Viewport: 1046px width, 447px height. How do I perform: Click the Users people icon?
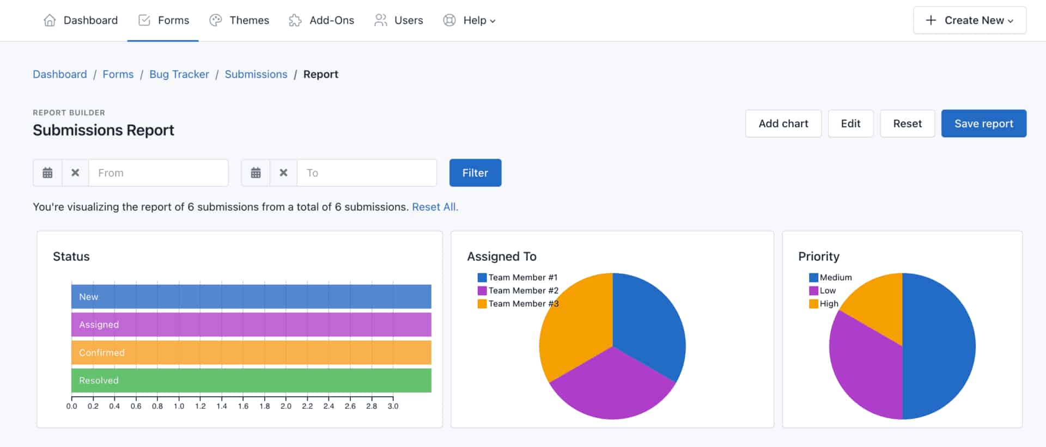point(380,21)
